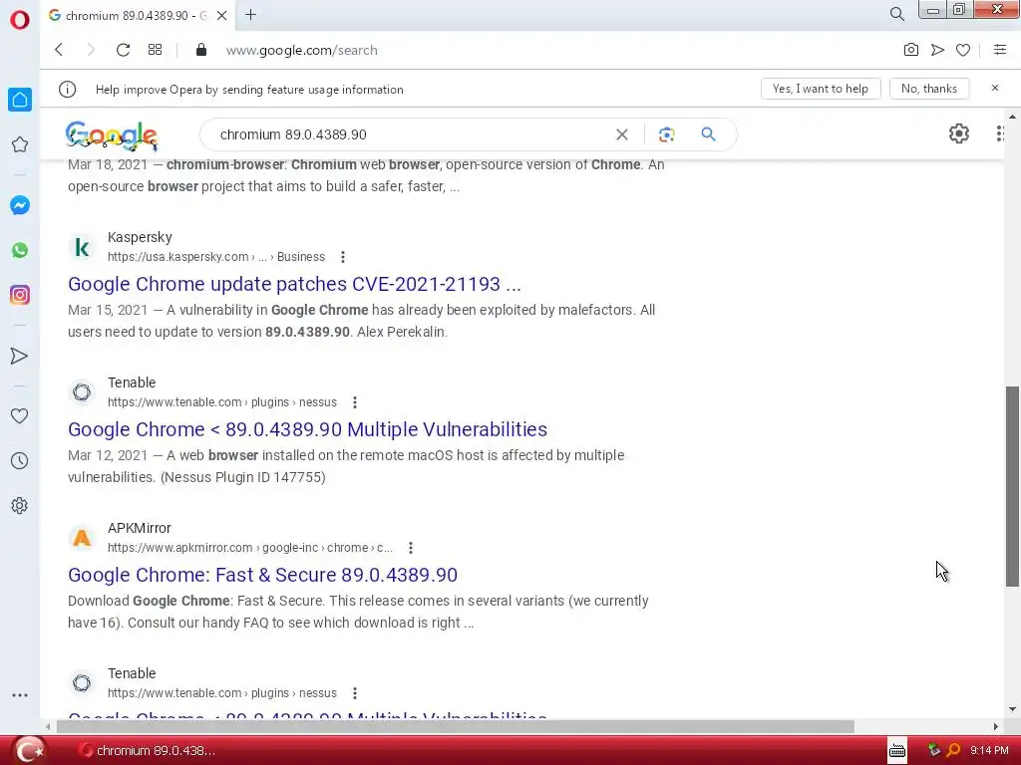Open the on-screen keyboard tray icon

coord(897,751)
